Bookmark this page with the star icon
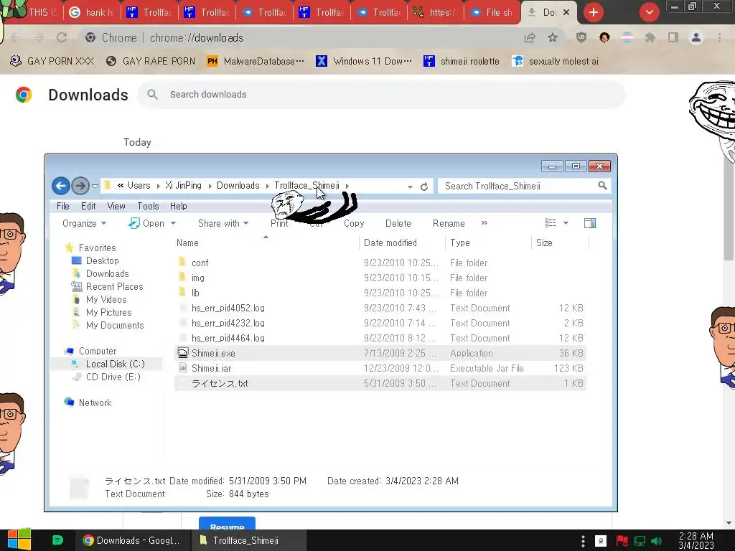The height and width of the screenshot is (551, 735). coord(553,37)
